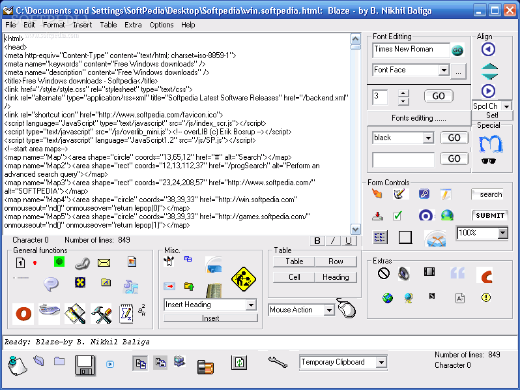The width and height of the screenshot is (520, 390).
Task: Open the Table menu
Action: (x=108, y=25)
